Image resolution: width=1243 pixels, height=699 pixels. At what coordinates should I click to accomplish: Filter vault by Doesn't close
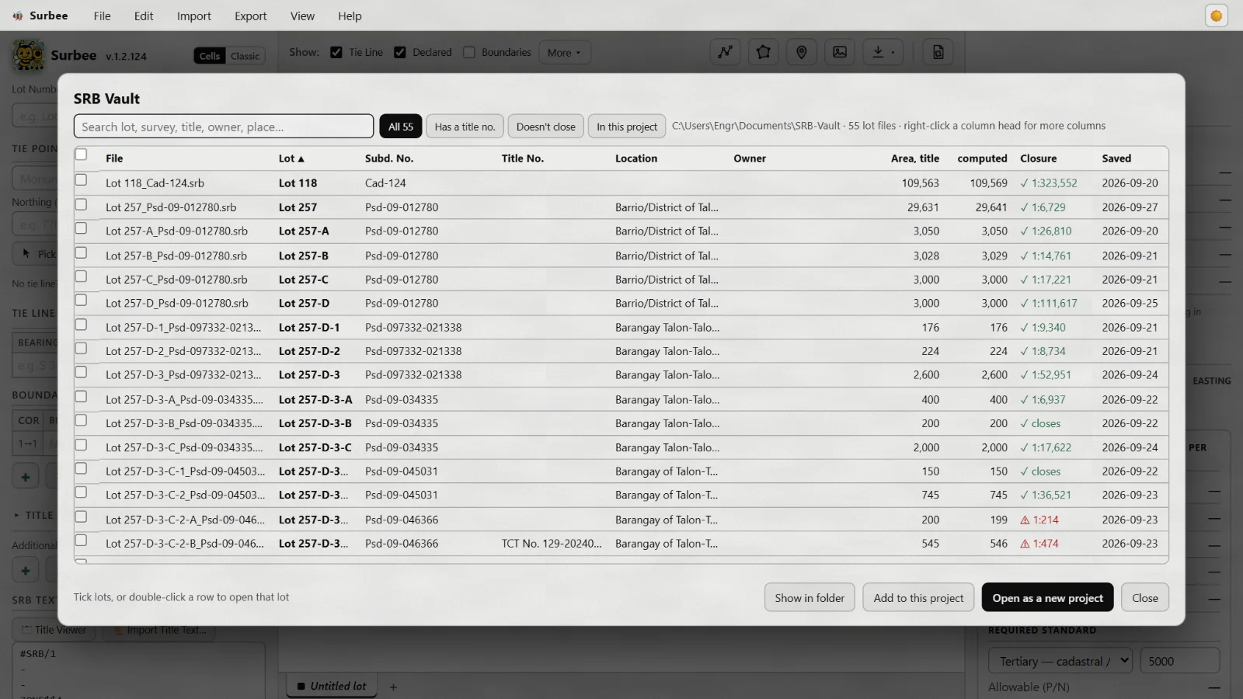(x=546, y=127)
